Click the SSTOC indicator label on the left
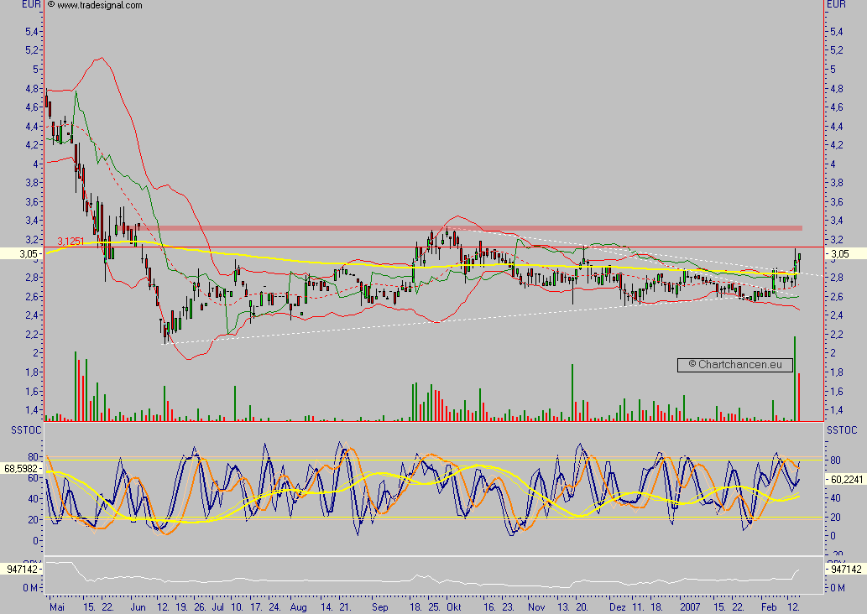Viewport: 867px width, 614px height. [x=26, y=430]
